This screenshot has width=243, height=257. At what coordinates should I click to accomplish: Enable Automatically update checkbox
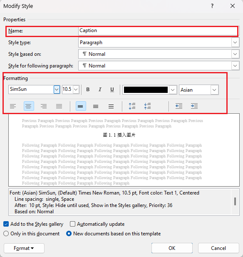[x=72, y=224]
